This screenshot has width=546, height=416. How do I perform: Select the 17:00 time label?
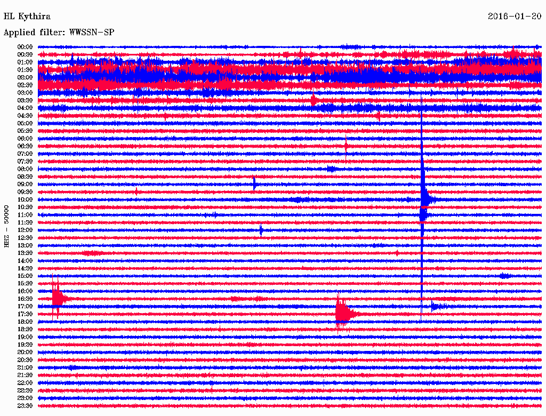tap(25, 307)
